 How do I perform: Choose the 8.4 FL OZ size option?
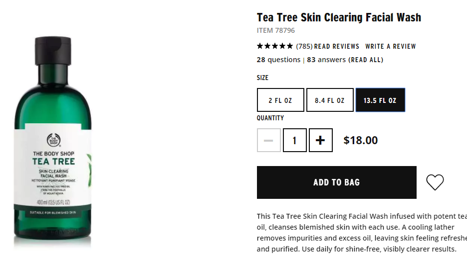[329, 100]
